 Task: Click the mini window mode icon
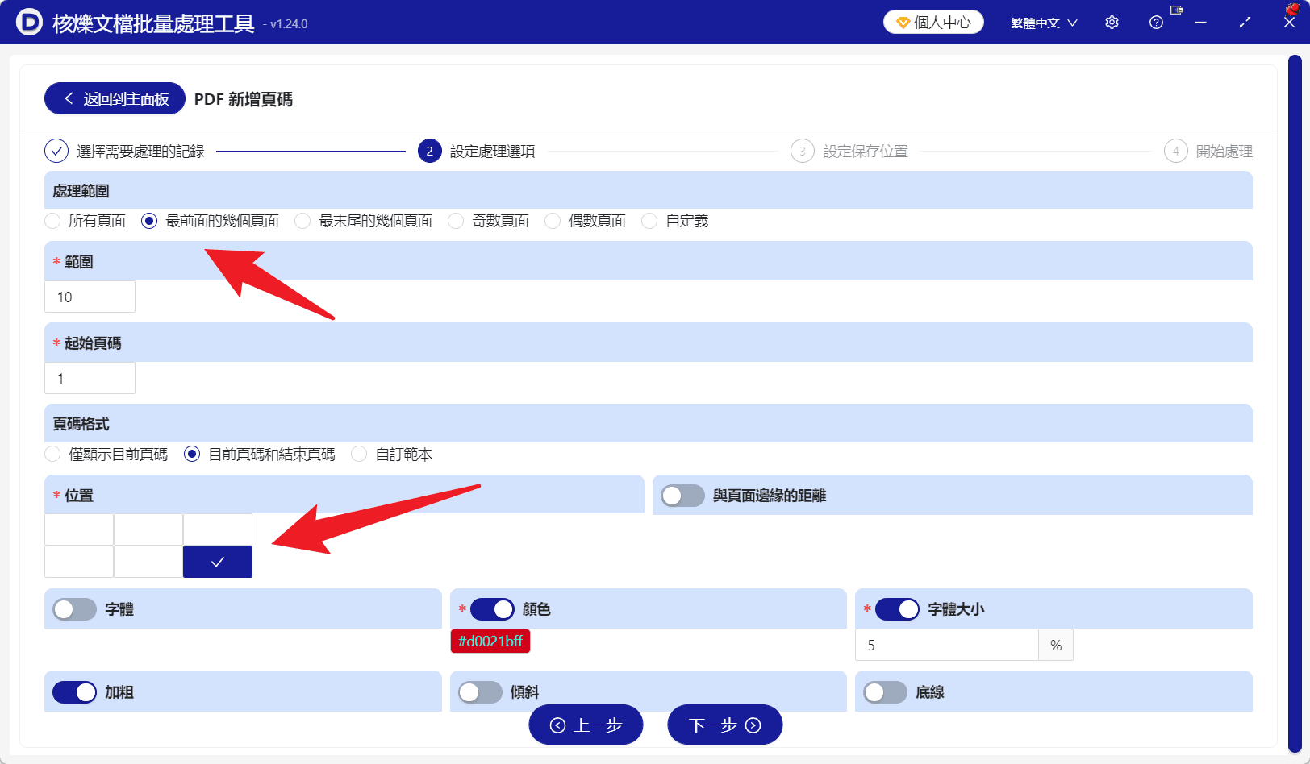pyautogui.click(x=1176, y=10)
